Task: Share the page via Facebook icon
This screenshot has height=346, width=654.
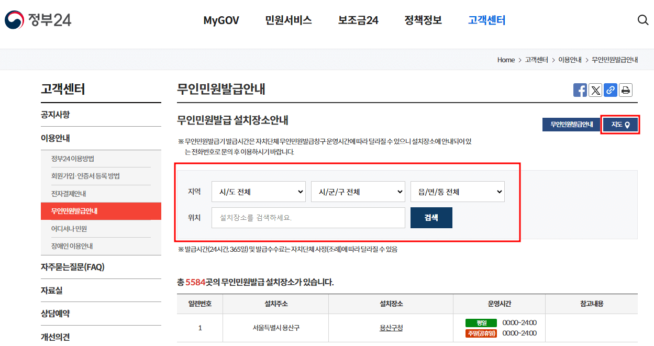Action: click(x=580, y=90)
